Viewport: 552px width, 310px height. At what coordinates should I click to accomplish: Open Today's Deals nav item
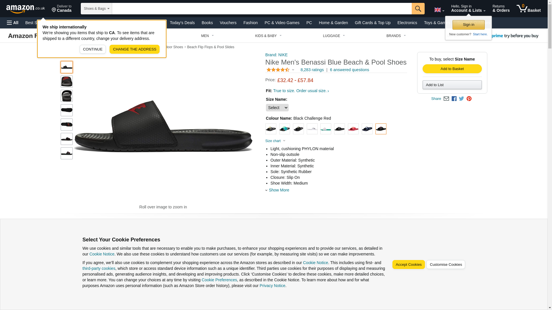[x=182, y=23]
